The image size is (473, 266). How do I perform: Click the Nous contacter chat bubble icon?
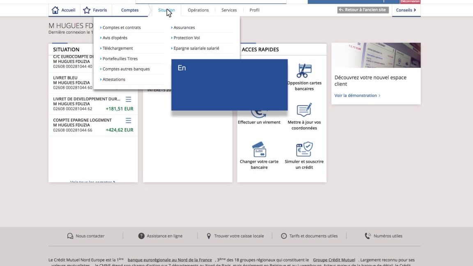click(x=70, y=236)
